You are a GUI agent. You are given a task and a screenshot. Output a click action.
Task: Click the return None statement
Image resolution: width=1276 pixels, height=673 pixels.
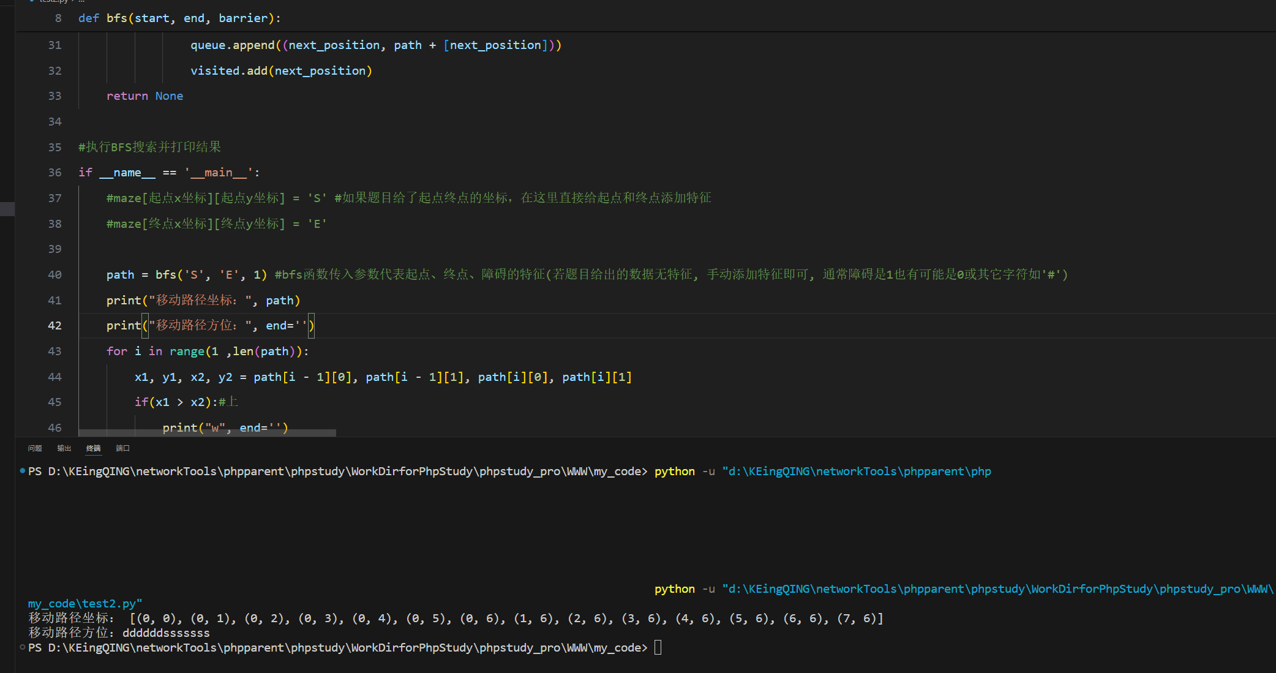click(x=144, y=96)
